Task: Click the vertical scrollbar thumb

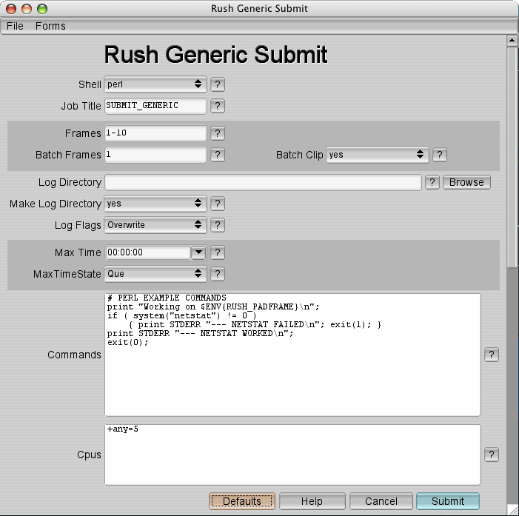Action: [x=512, y=157]
